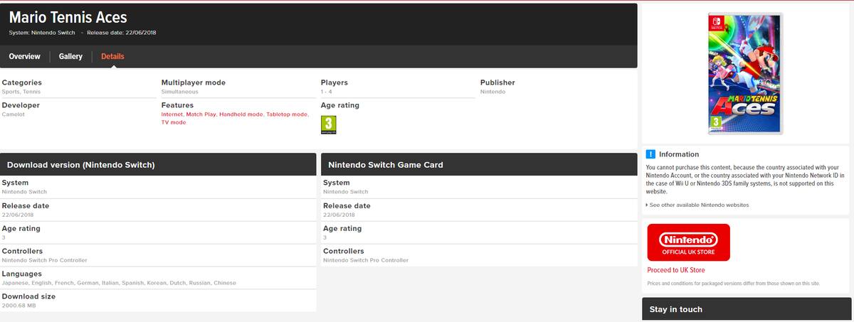Click the PEGI 3 badge on box art
The height and width of the screenshot is (322, 854).
[712, 124]
